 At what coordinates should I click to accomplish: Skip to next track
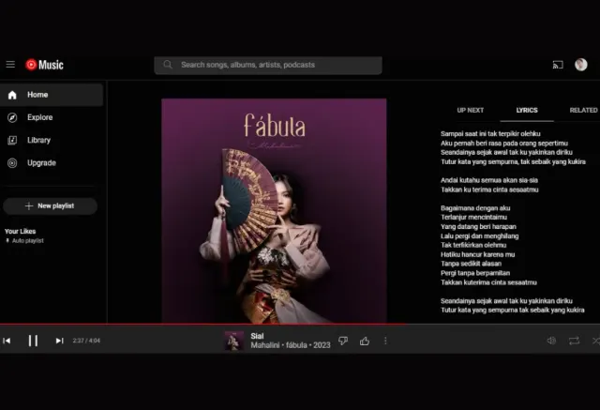pos(59,341)
